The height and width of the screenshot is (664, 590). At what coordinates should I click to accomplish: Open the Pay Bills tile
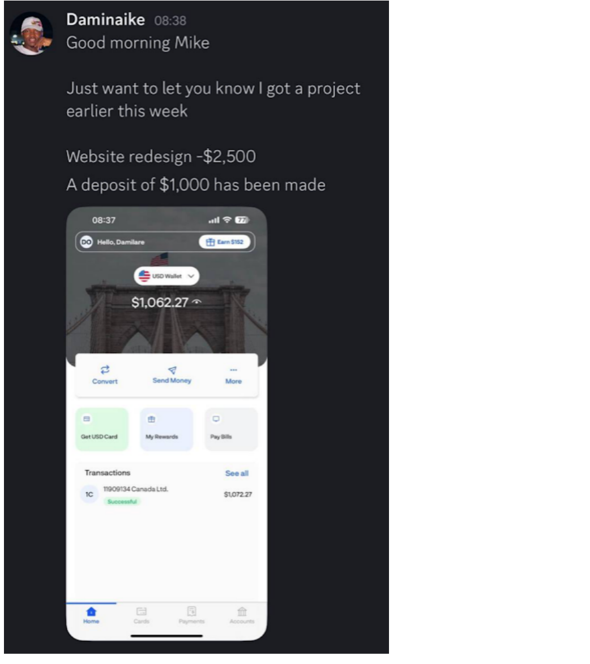(231, 429)
